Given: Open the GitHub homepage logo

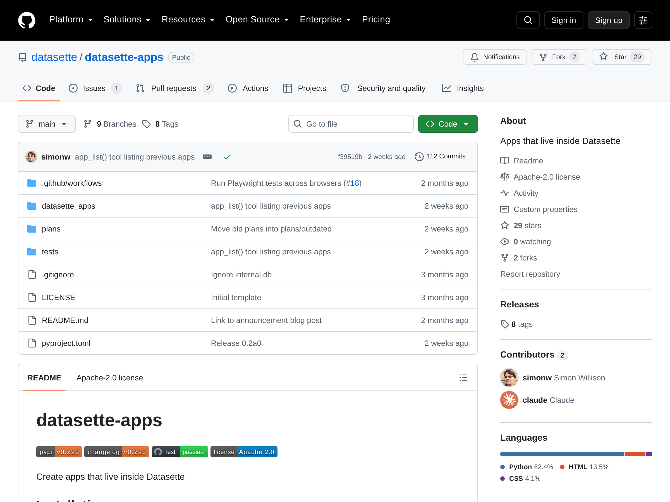Looking at the screenshot, I should (27, 20).
